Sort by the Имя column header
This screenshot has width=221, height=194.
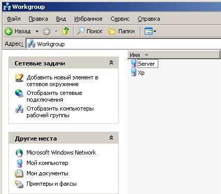pos(174,55)
